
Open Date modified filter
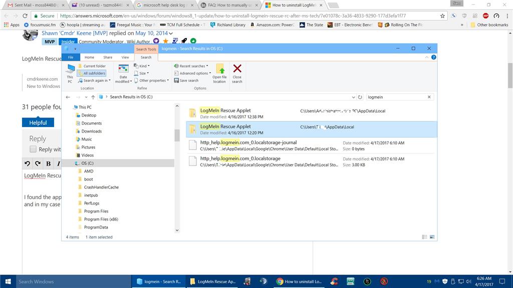coord(123,74)
